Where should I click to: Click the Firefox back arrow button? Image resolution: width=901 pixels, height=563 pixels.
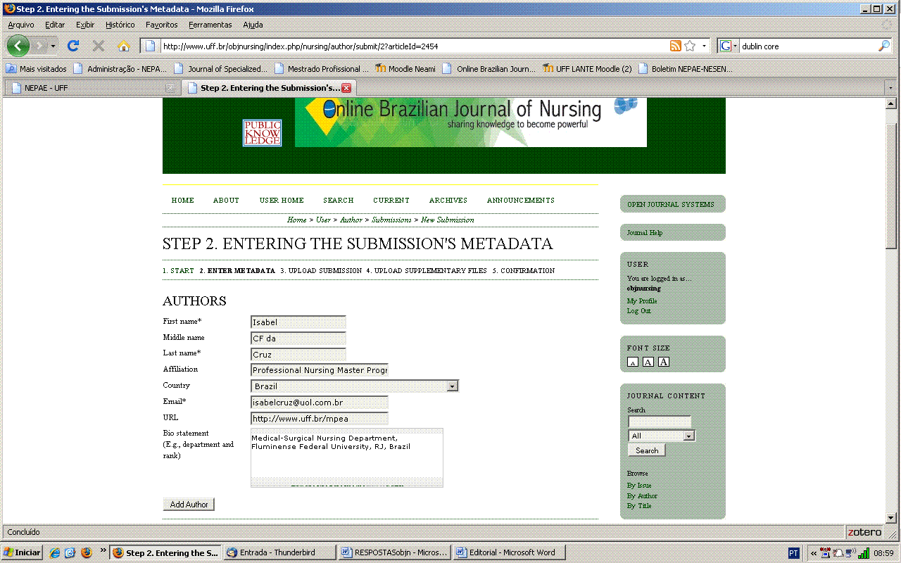[18, 46]
